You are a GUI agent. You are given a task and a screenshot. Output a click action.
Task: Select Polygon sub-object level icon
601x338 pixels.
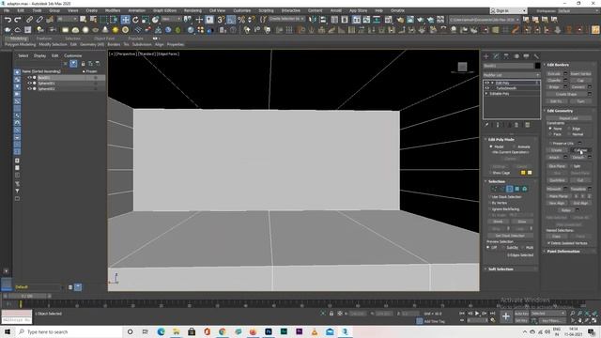(517, 189)
